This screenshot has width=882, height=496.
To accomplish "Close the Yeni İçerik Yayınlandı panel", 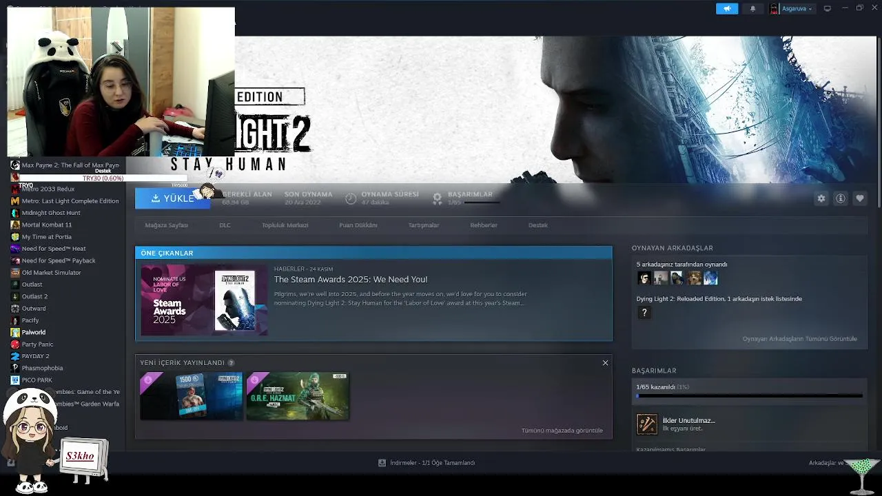I will click(x=605, y=363).
